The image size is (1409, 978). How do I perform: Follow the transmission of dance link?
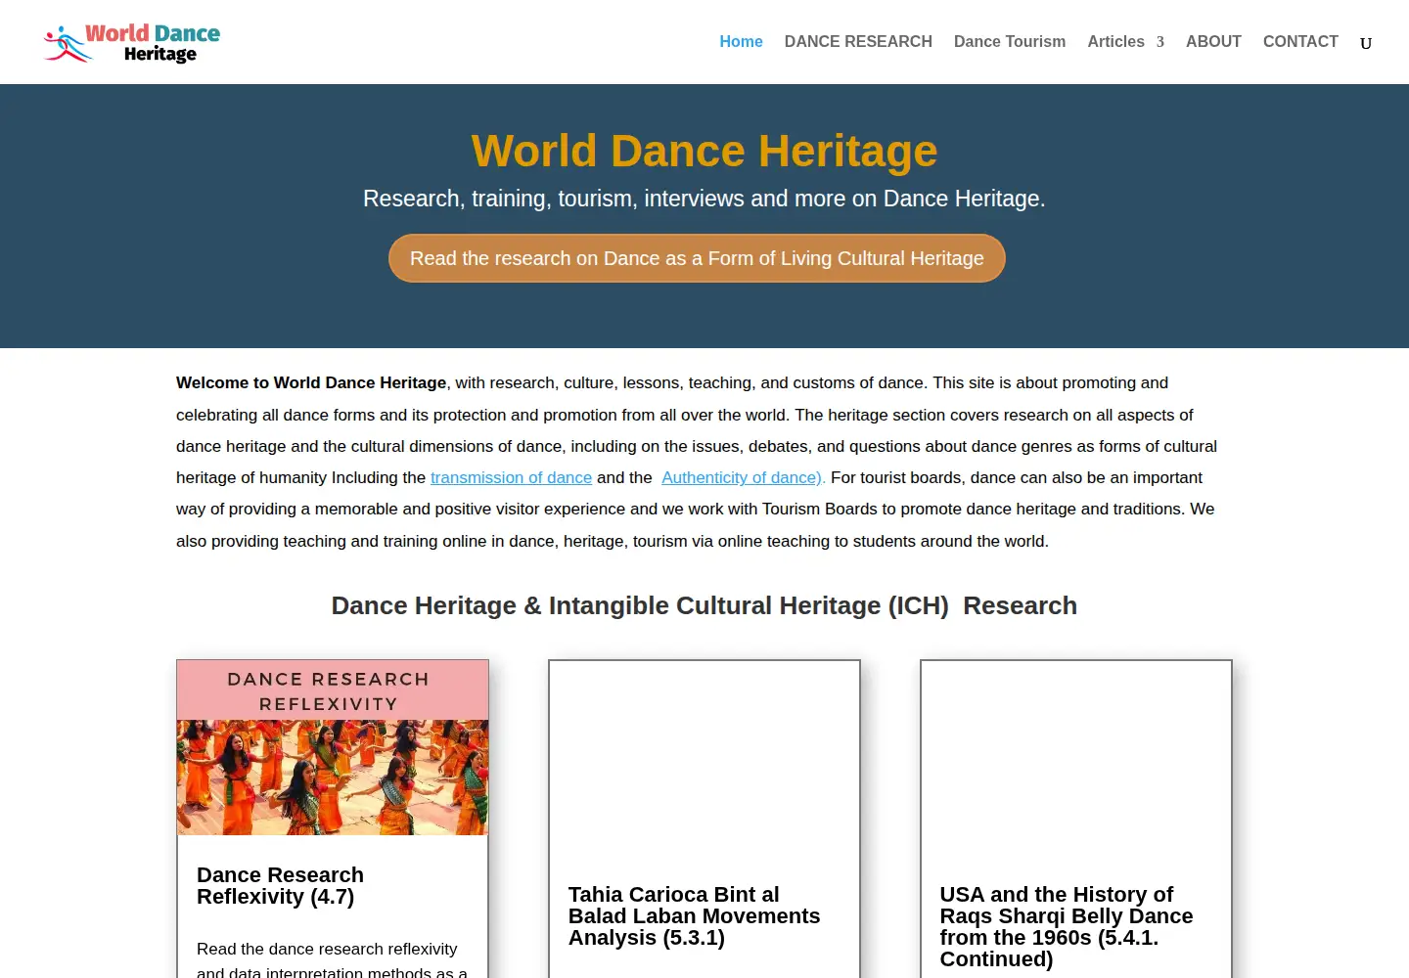coord(511,477)
